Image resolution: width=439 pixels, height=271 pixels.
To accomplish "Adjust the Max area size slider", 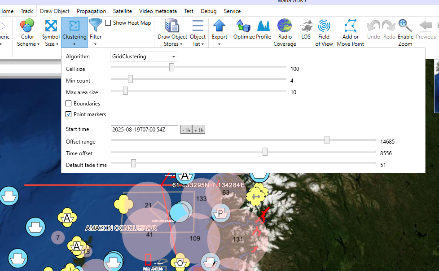I will point(125,91).
